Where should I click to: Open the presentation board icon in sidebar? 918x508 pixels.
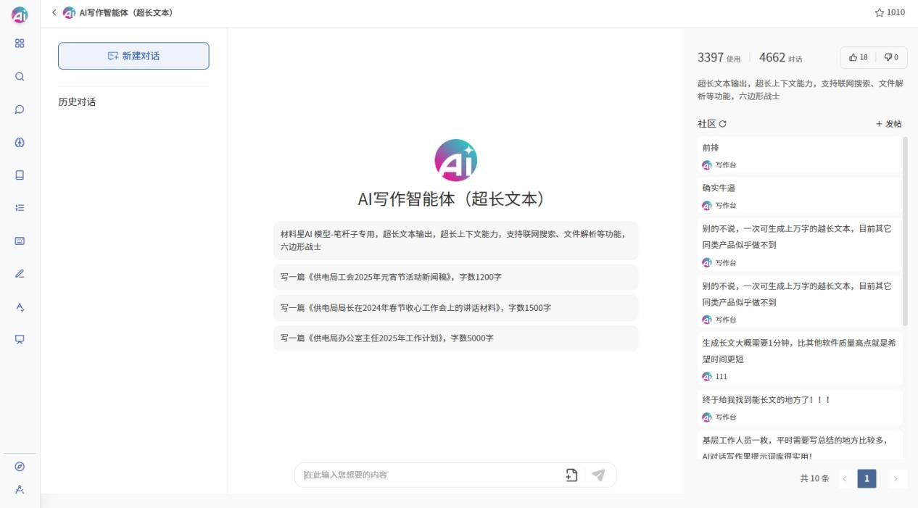pos(20,339)
